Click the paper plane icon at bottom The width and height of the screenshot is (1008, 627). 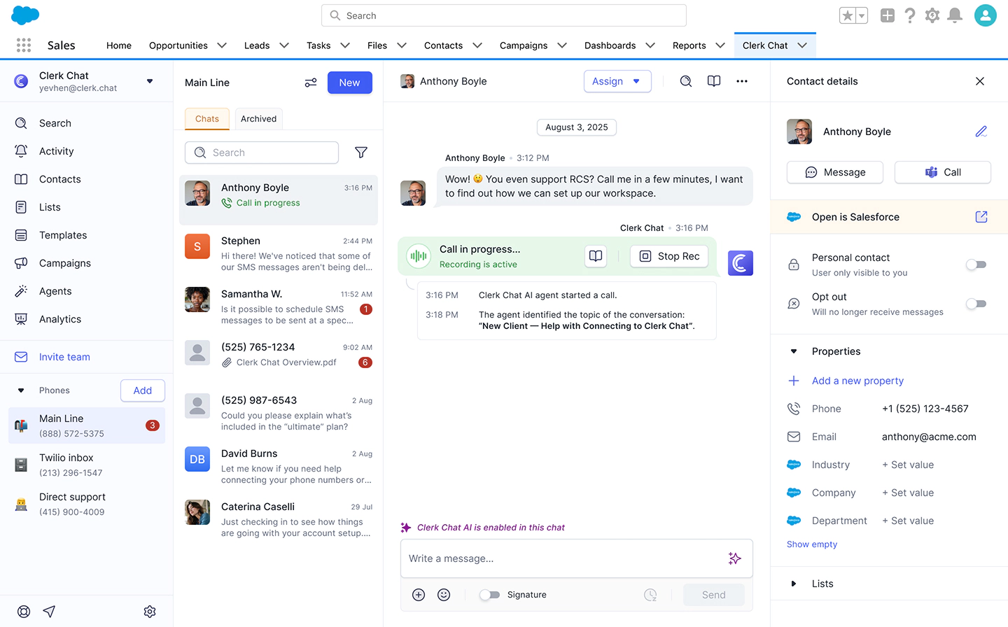49,612
